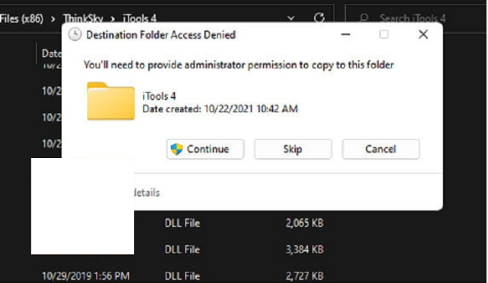Screen dimensions: 488x283
Task: Open the address bar history dropdown
Action: coord(291,18)
